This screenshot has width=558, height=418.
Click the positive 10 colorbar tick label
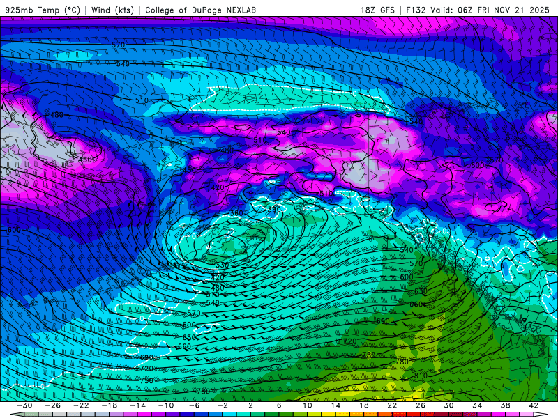[x=308, y=405]
